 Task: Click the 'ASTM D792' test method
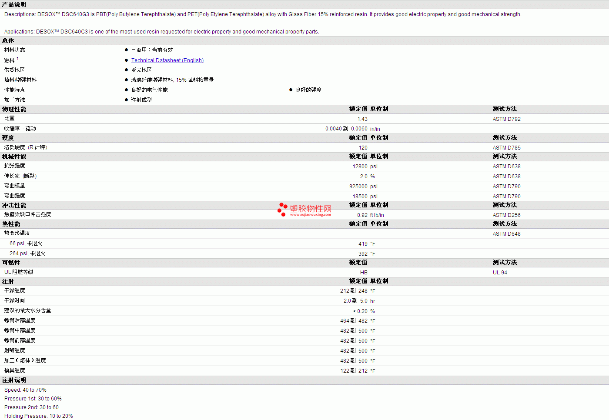click(x=507, y=119)
